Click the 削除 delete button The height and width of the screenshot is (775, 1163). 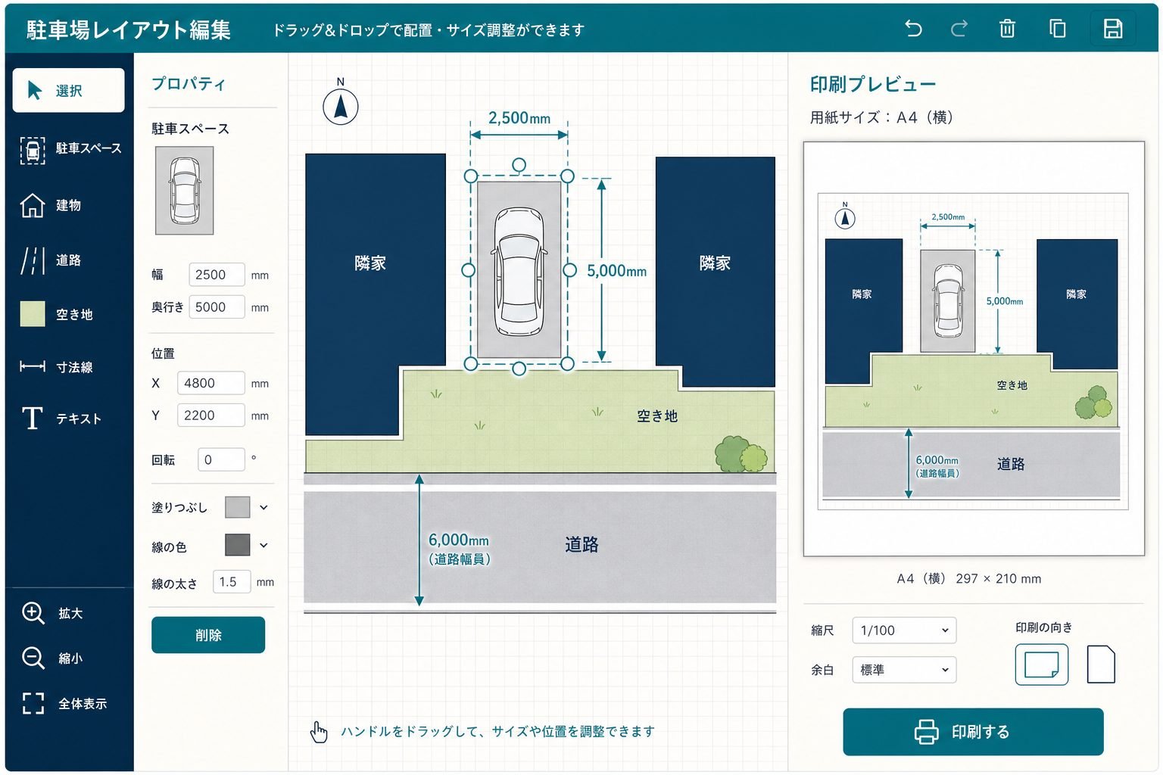(208, 635)
